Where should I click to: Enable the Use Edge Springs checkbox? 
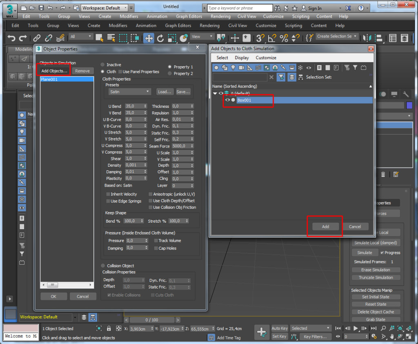(x=108, y=201)
